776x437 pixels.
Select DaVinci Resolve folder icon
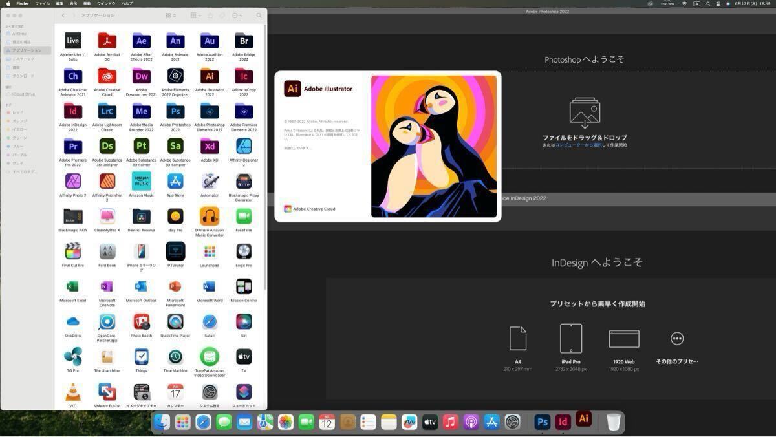[141, 216]
